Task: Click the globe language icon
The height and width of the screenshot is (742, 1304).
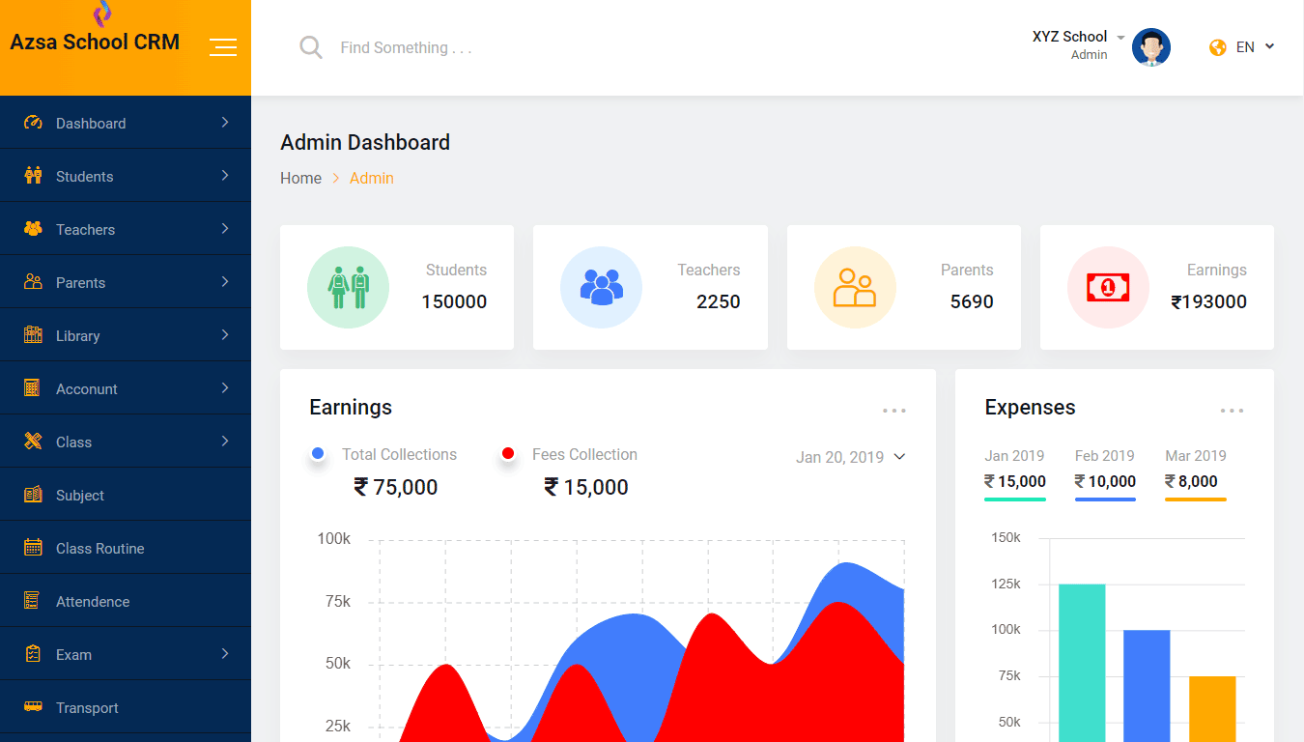Action: (x=1218, y=47)
